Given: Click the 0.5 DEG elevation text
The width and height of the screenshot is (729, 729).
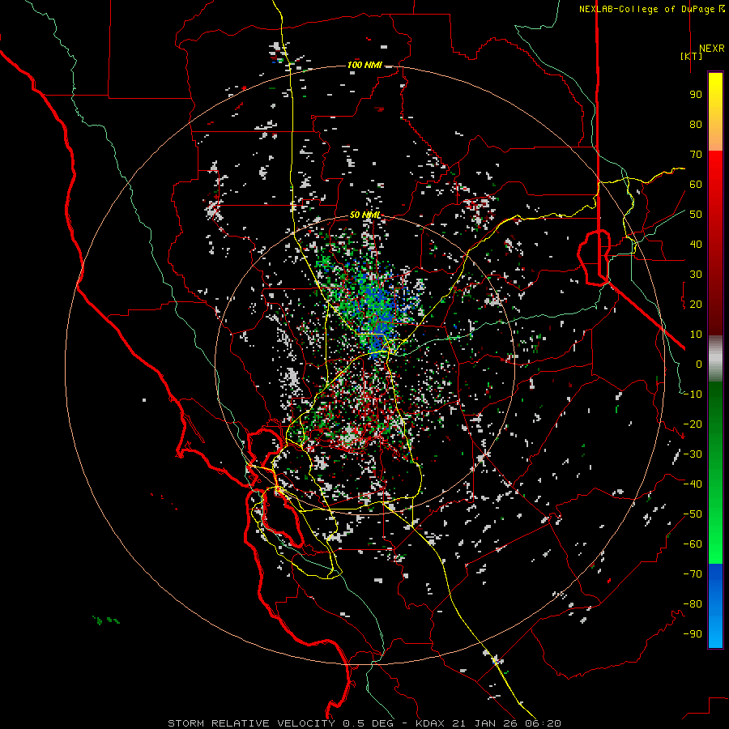Looking at the screenshot, I should point(369,723).
